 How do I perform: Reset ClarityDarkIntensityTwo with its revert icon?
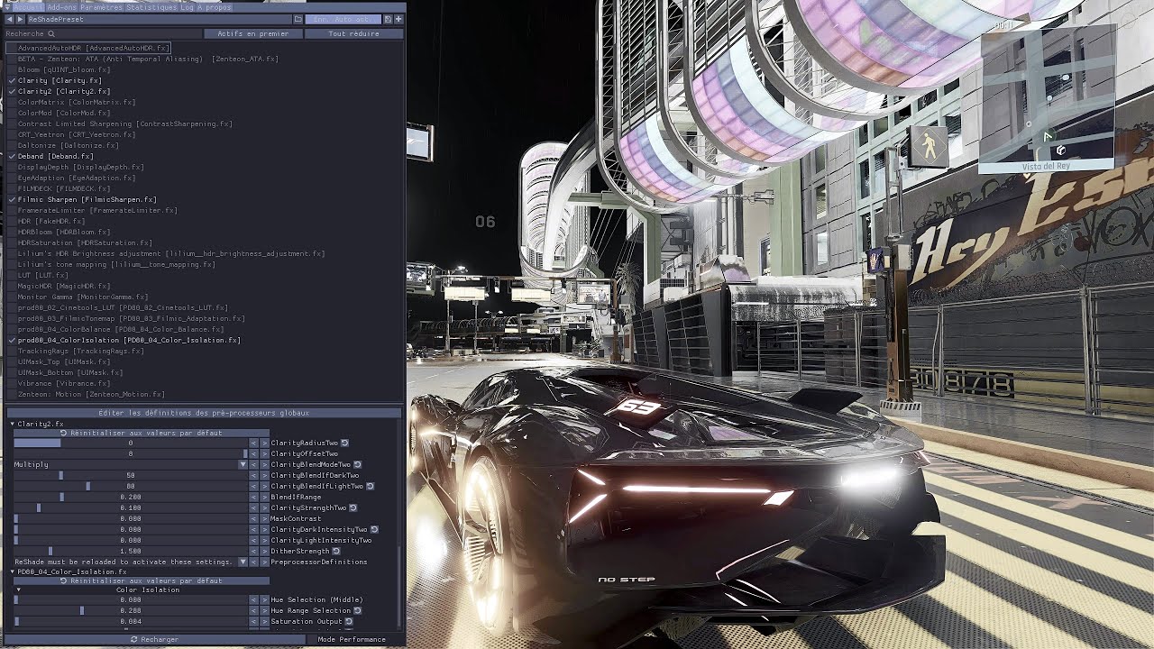point(374,530)
